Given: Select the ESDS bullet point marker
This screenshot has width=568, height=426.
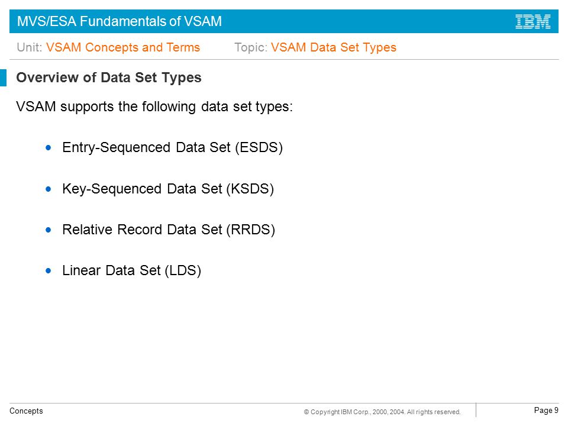Looking at the screenshot, I should pos(49,147).
